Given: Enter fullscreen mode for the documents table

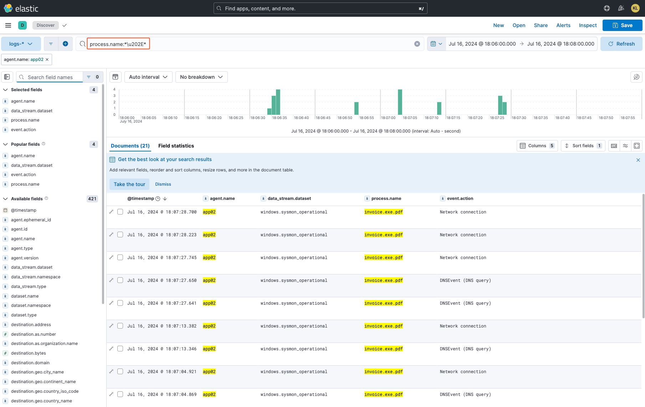Looking at the screenshot, I should (637, 146).
